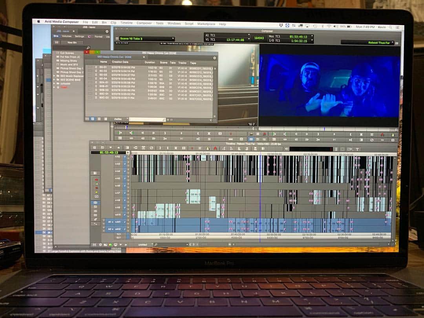Image resolution: width=424 pixels, height=318 pixels.
Task: Toggle the A9 track selector in the timeline
Action: [118, 208]
